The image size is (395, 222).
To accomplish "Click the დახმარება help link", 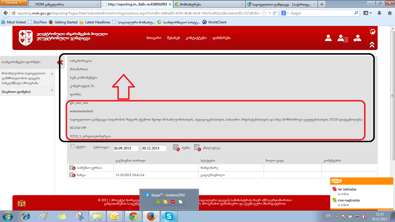I will click(x=221, y=38).
